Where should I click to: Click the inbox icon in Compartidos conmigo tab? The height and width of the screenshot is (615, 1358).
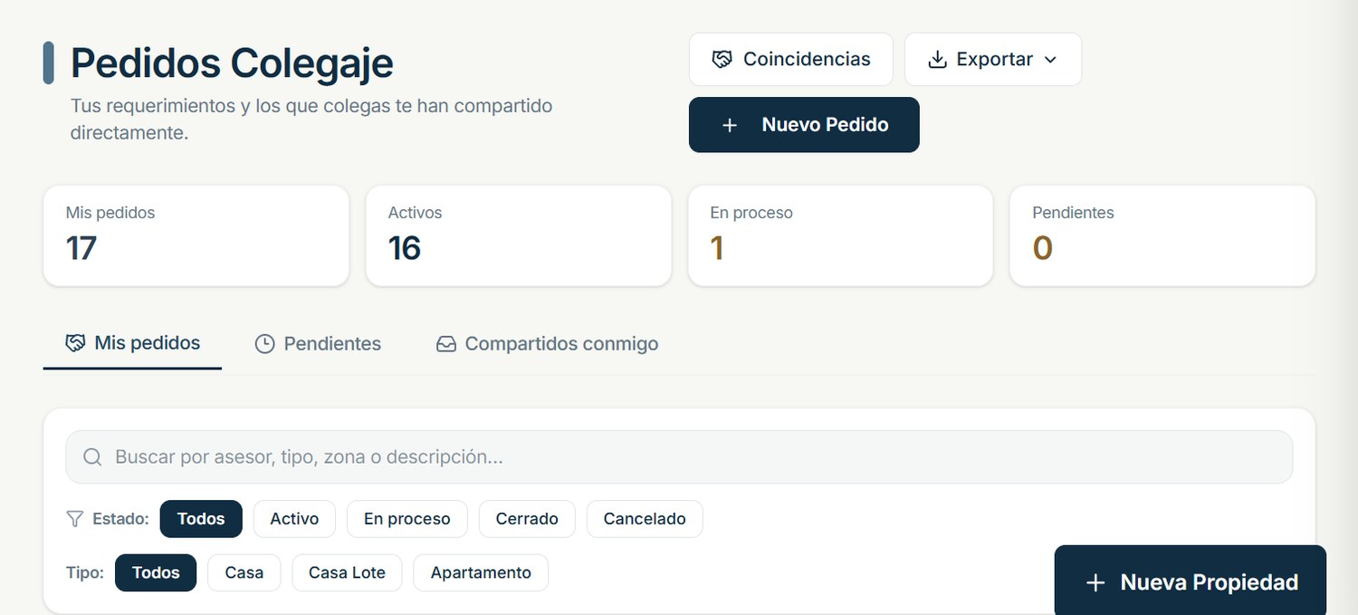pyautogui.click(x=446, y=344)
